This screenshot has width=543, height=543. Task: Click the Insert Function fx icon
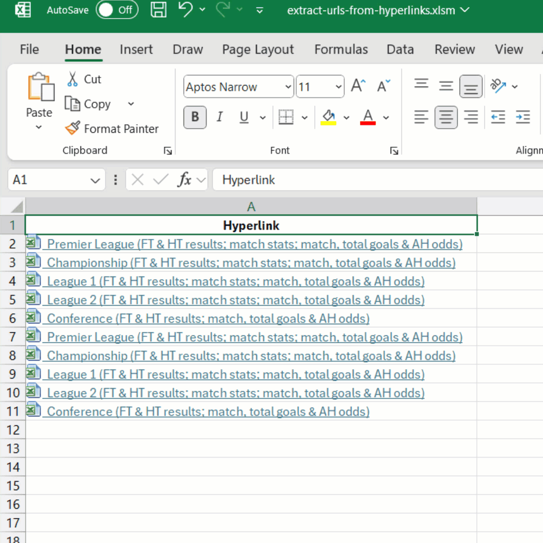185,180
